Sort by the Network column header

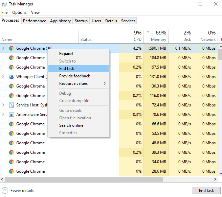click(x=205, y=36)
